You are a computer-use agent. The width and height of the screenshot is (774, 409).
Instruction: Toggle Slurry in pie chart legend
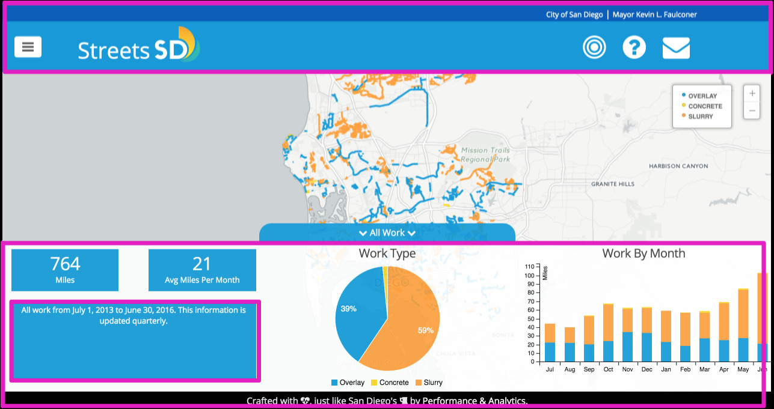click(x=429, y=383)
